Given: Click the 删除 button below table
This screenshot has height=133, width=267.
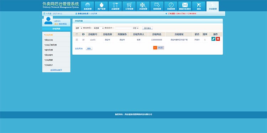Looking at the screenshot, I should pos(89,48).
